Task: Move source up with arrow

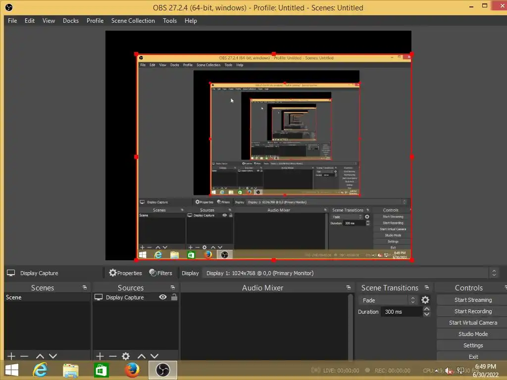Action: [x=142, y=356]
